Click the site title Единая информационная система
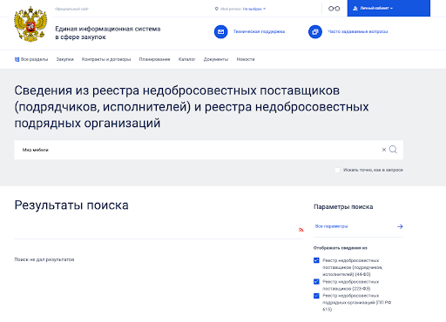 108,33
